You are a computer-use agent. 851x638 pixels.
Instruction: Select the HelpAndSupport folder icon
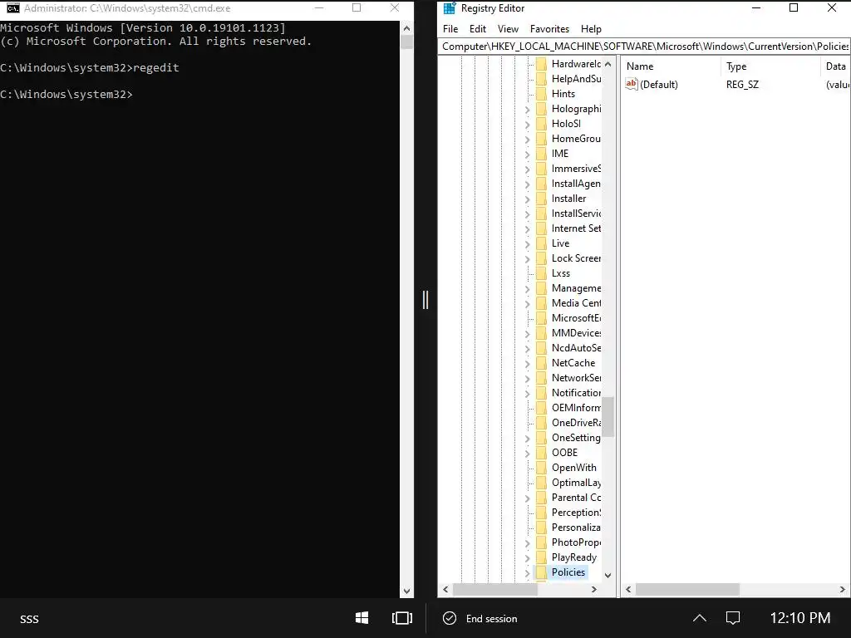click(541, 79)
